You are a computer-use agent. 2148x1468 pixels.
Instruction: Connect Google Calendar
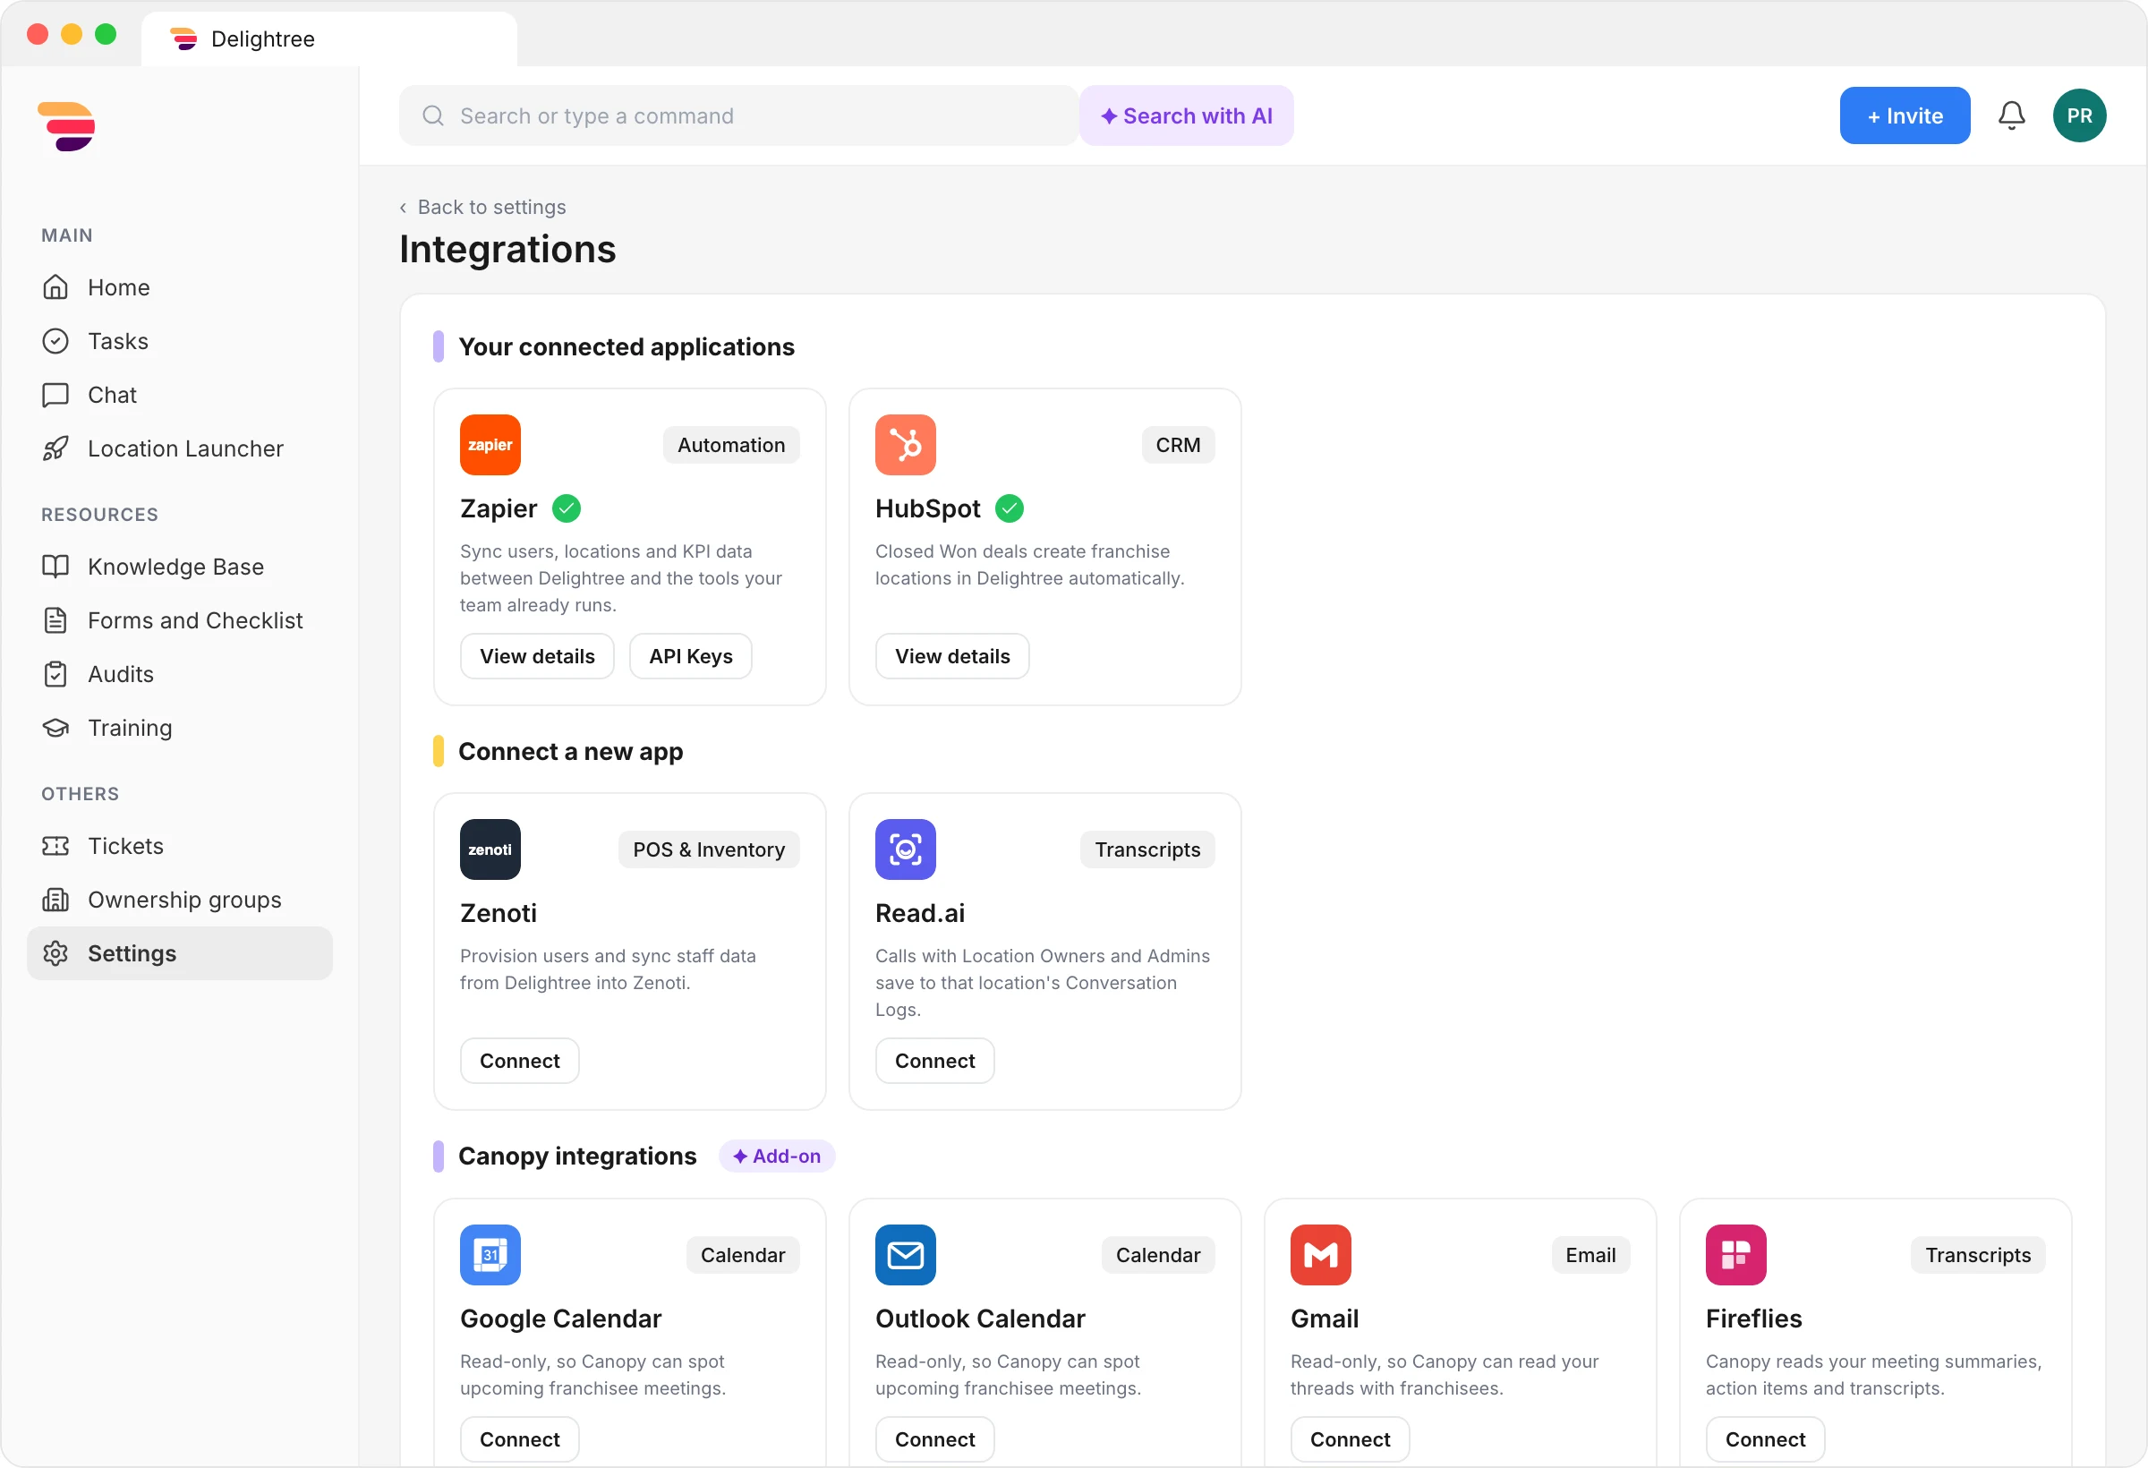tap(519, 1439)
